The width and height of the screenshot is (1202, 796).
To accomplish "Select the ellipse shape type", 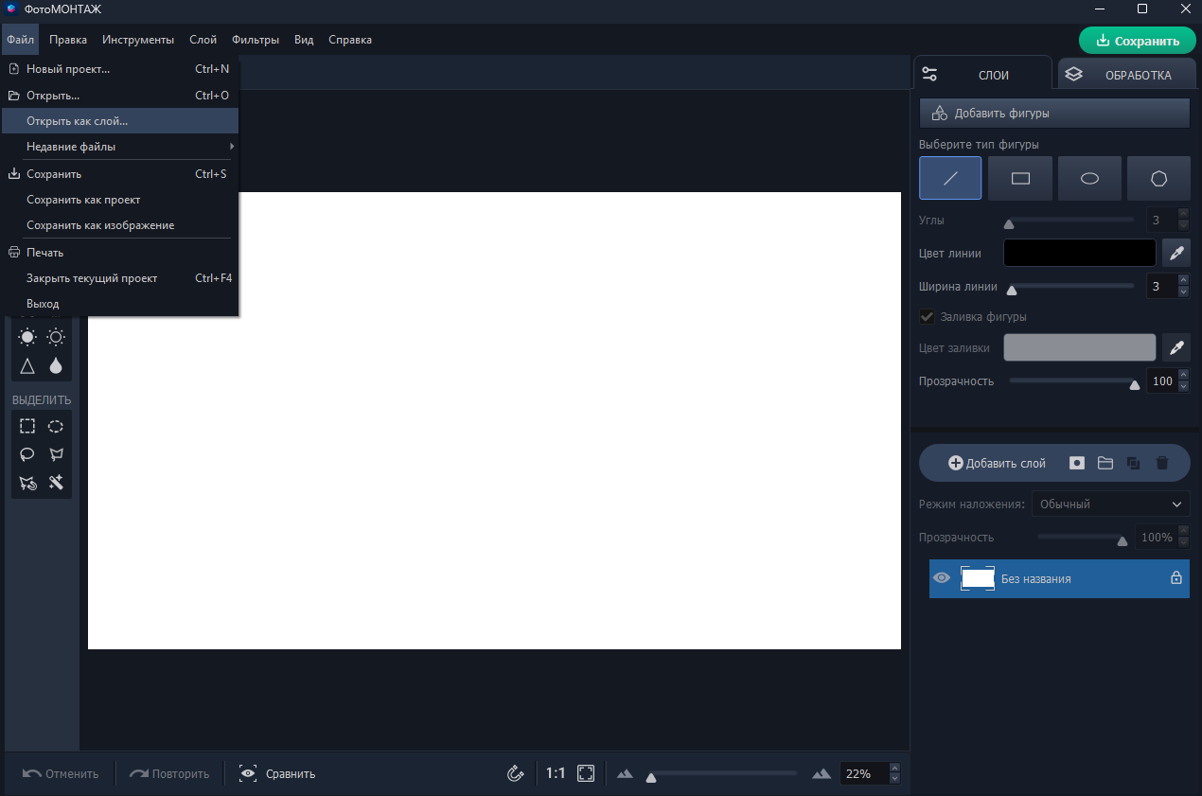I will (x=1089, y=178).
